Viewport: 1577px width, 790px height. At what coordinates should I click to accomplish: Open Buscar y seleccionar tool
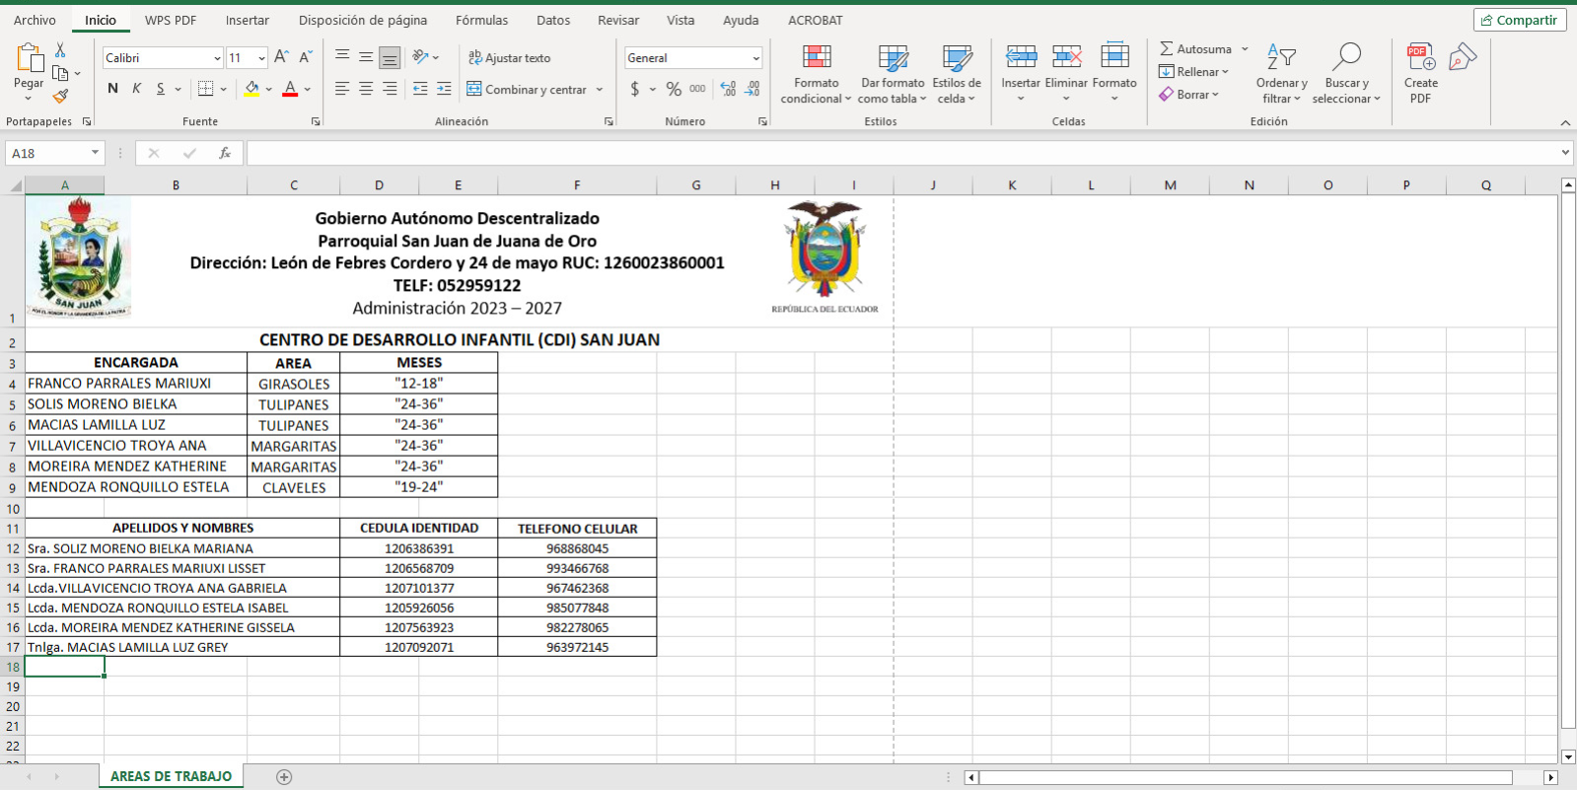1346,74
